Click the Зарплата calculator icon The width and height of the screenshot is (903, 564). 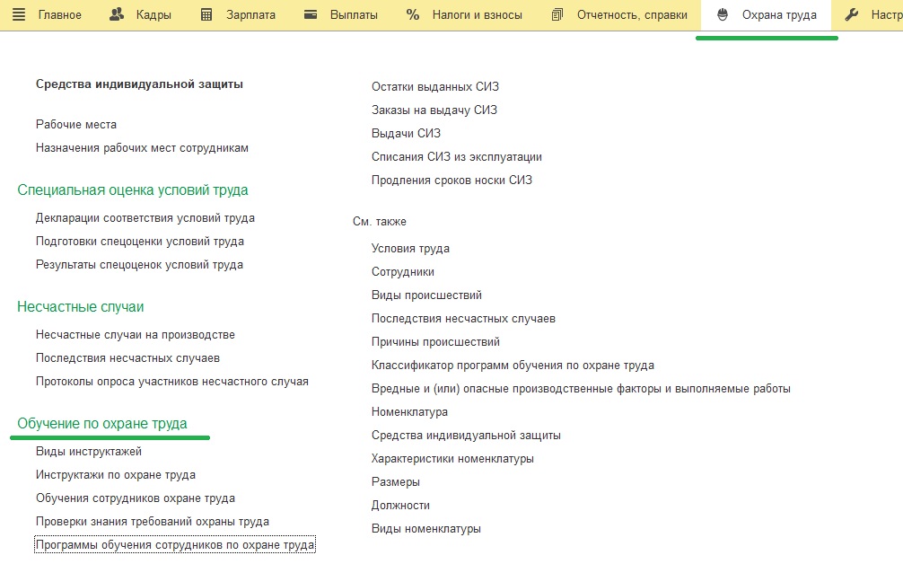coord(206,15)
